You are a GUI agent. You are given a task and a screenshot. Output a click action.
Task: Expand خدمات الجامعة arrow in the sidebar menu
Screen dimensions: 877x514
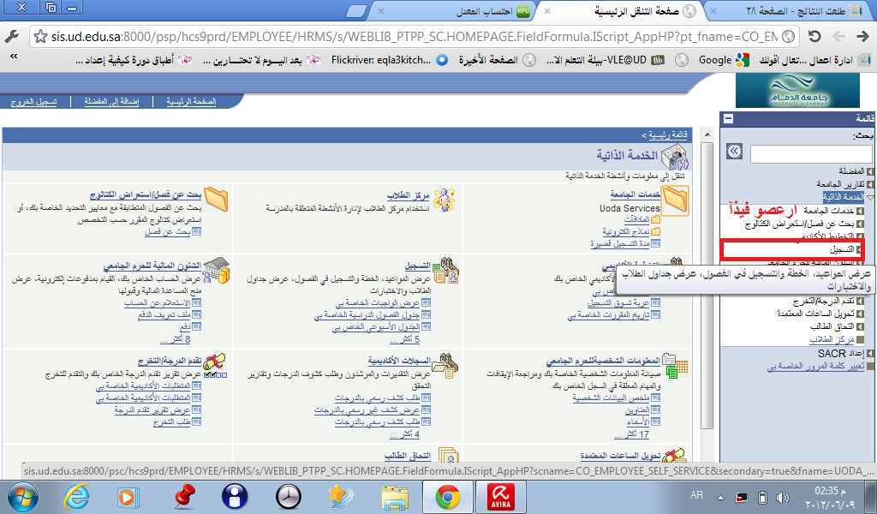(x=860, y=211)
